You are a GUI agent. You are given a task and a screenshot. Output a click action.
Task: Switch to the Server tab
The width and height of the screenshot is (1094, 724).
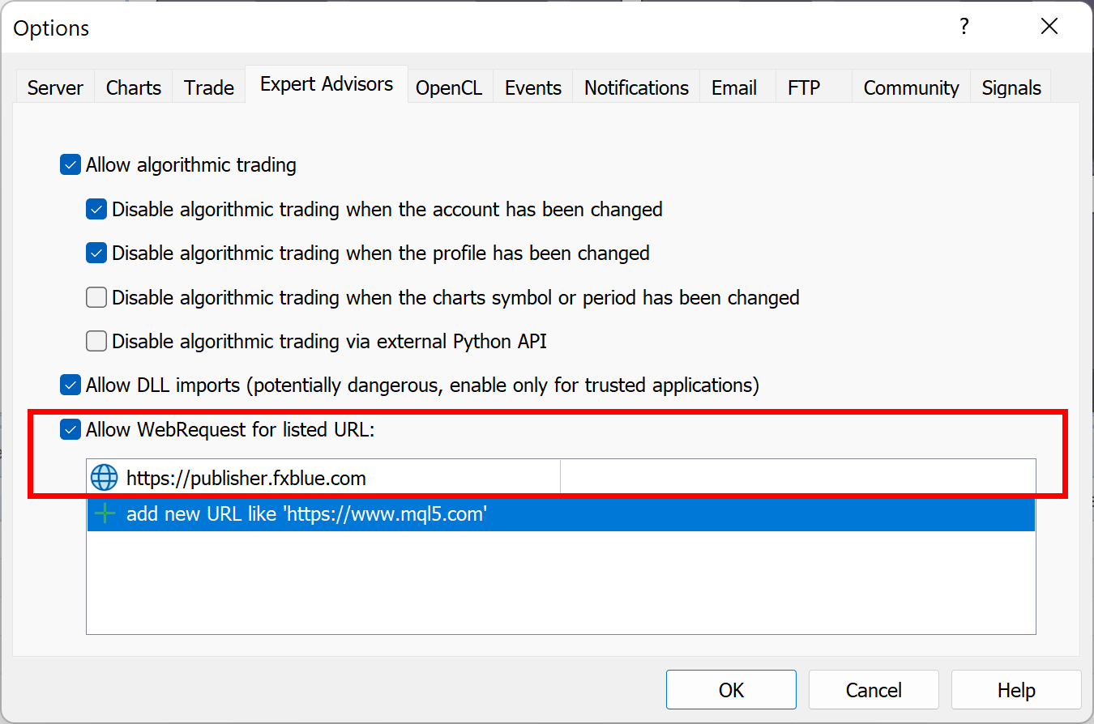[x=55, y=87]
